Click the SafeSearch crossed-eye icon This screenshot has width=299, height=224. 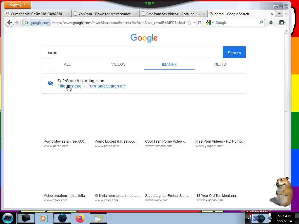click(x=51, y=83)
